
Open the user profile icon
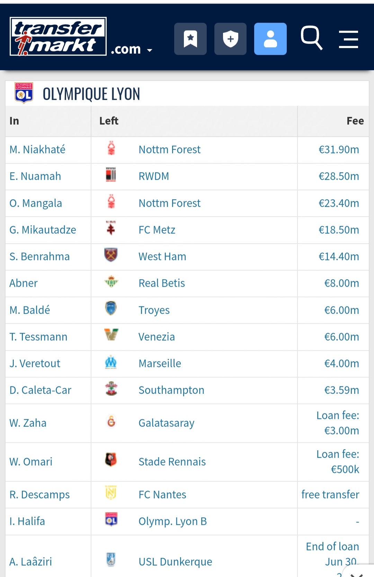pyautogui.click(x=270, y=39)
